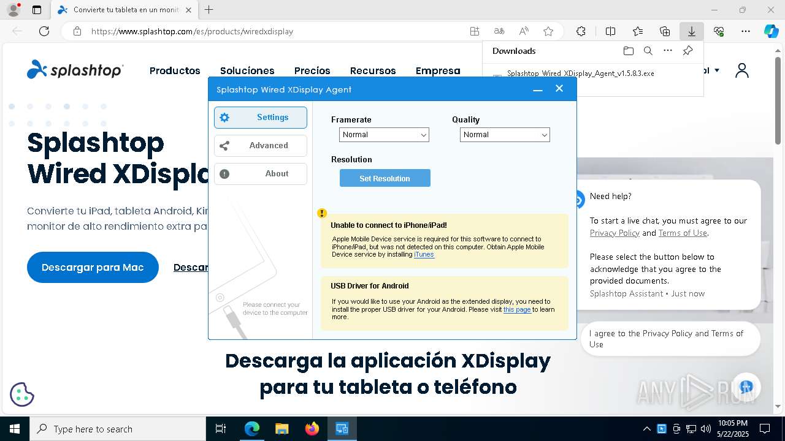The height and width of the screenshot is (441, 785).
Task: Open the language selector dropdown arrow
Action: pos(717,70)
